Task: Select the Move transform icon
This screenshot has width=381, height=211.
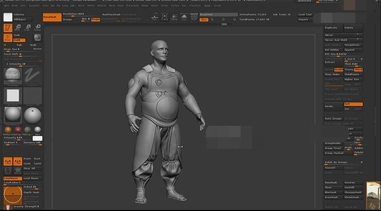Action: [18, 27]
